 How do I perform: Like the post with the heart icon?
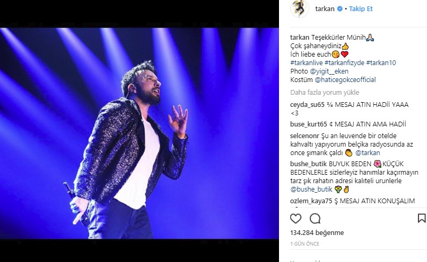(x=295, y=219)
